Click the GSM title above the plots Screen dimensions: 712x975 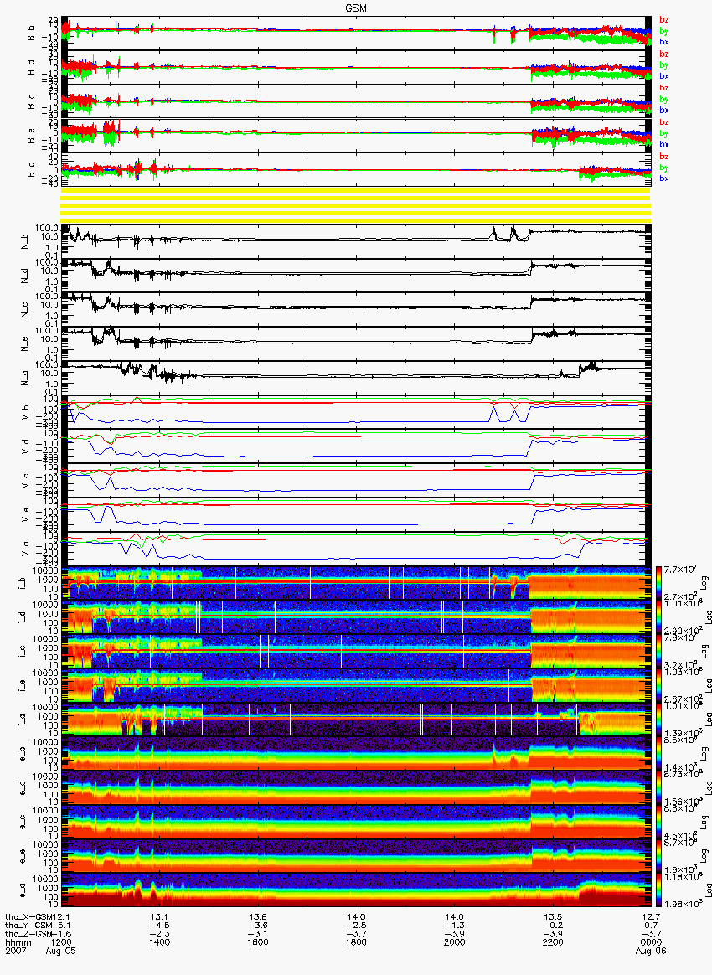pos(357,8)
